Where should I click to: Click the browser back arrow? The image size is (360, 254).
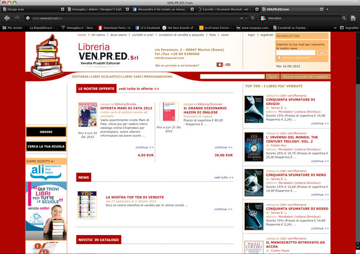(x=7, y=18)
